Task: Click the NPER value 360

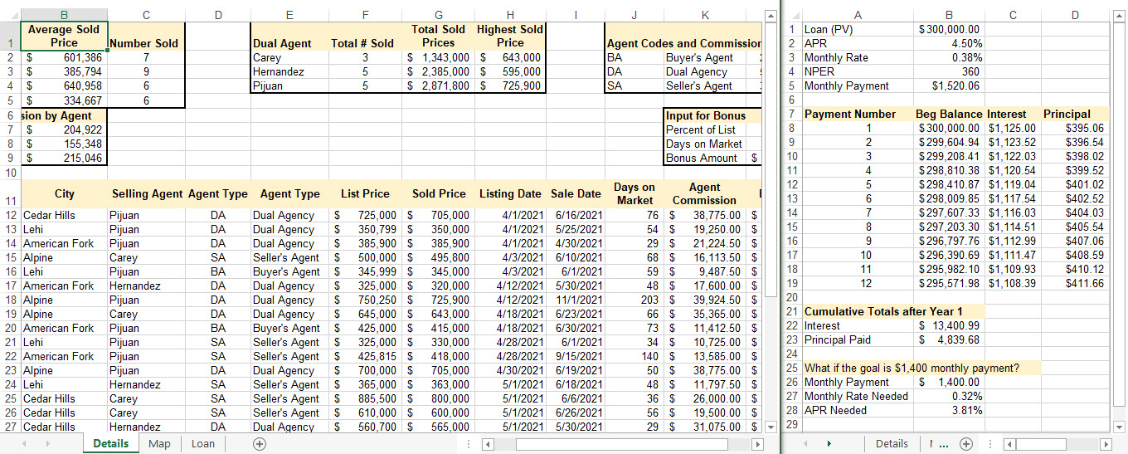Action: coord(949,71)
